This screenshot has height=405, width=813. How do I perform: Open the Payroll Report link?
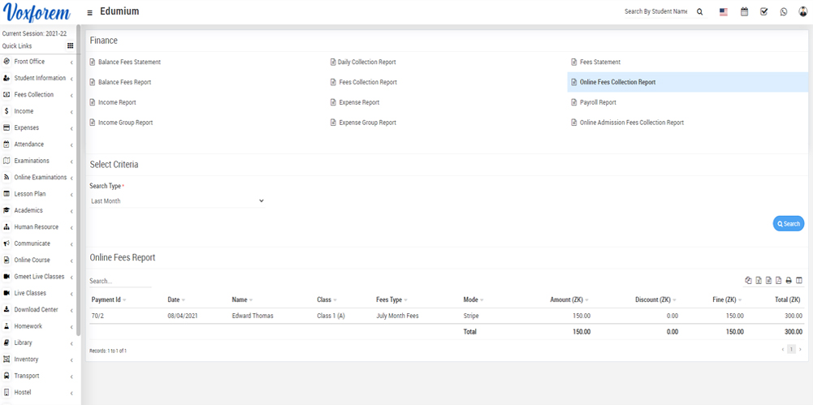point(598,103)
